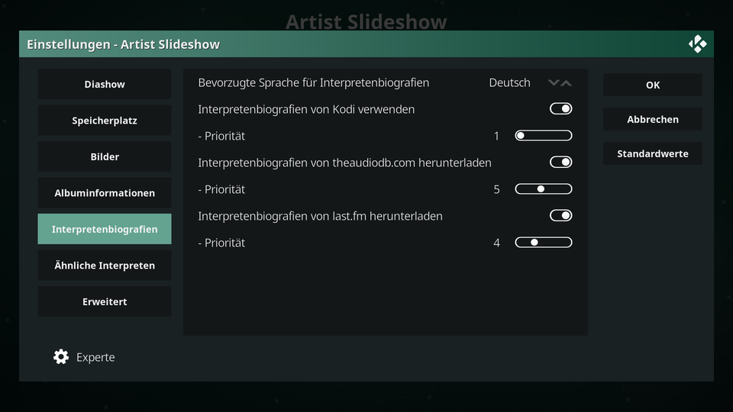
Task: Confirm settings with the OK button
Action: (x=653, y=85)
